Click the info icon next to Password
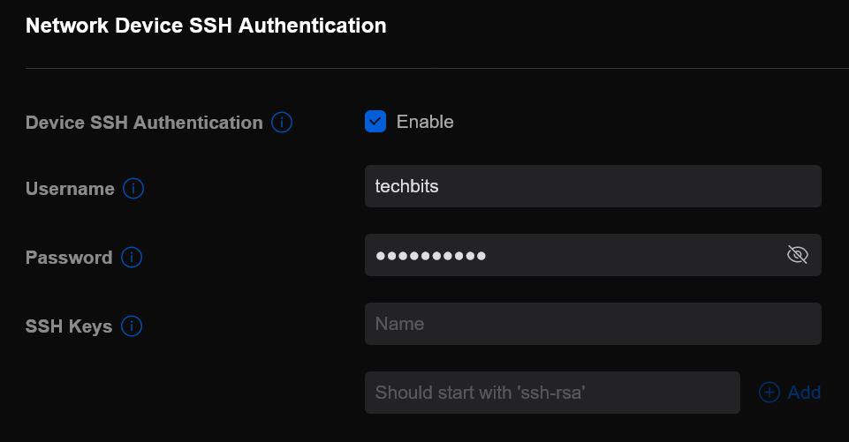The width and height of the screenshot is (849, 442). pyautogui.click(x=132, y=258)
